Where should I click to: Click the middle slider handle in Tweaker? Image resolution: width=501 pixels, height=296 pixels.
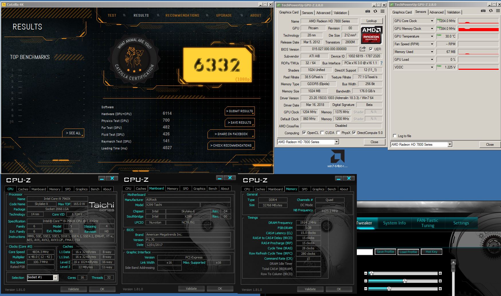(x=405, y=281)
